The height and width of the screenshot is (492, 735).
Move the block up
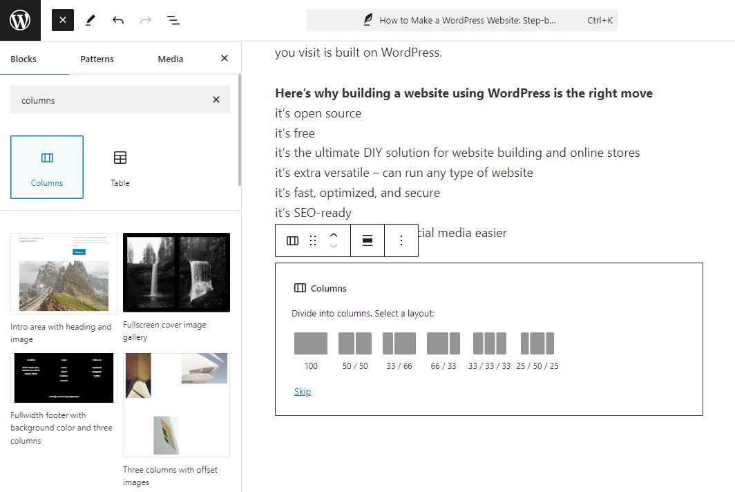pos(333,235)
